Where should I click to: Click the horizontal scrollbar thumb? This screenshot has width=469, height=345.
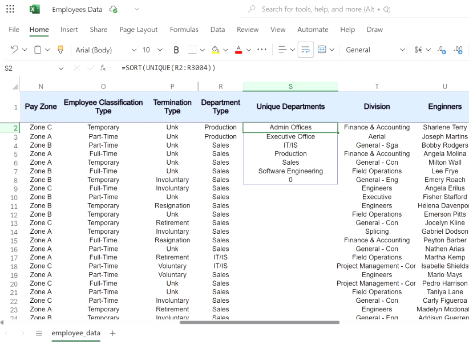(x=260, y=322)
